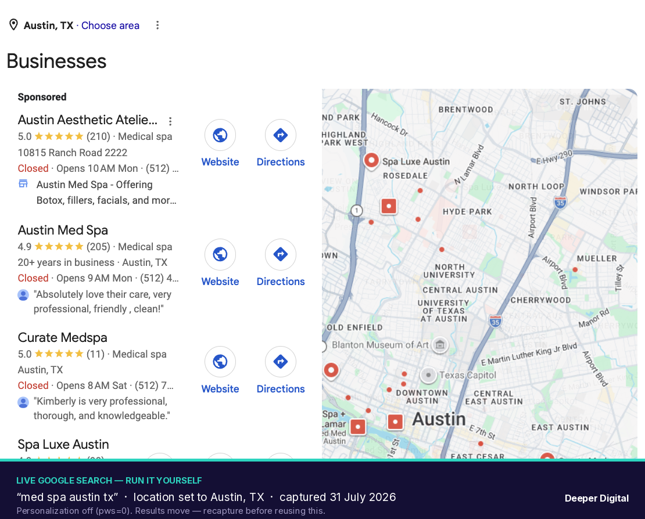This screenshot has height=519, width=645.
Task: Click square red marker beside 'Spa + Lamar' label
Action: [358, 427]
